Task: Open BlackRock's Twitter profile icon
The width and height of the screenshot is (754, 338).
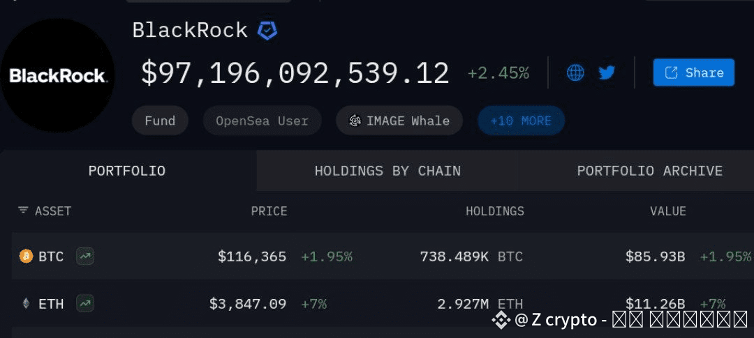Action: [607, 73]
